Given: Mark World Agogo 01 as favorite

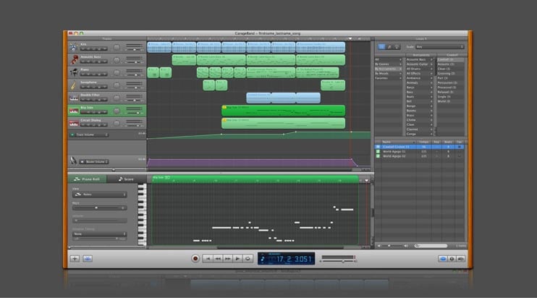Looking at the screenshot, I should point(460,151).
